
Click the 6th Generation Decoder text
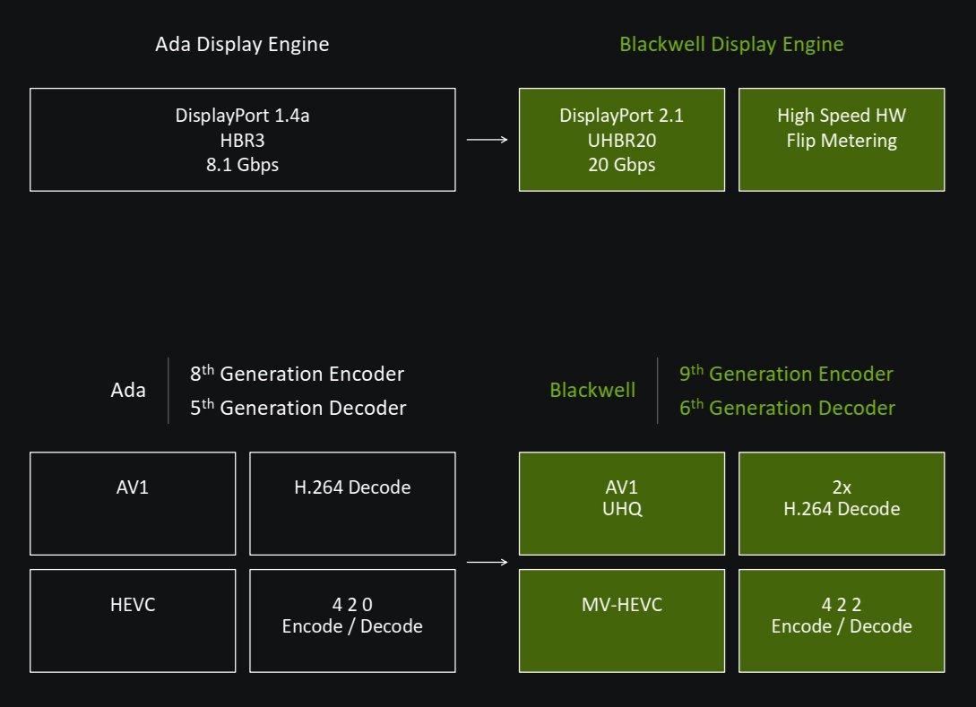pyautogui.click(x=787, y=408)
